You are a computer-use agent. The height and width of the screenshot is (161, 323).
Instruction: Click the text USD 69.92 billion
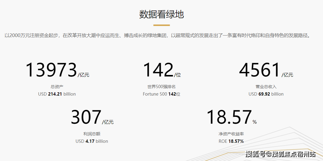coord(266,94)
